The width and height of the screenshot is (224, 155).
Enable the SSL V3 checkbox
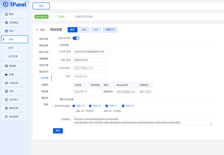coord(73,111)
